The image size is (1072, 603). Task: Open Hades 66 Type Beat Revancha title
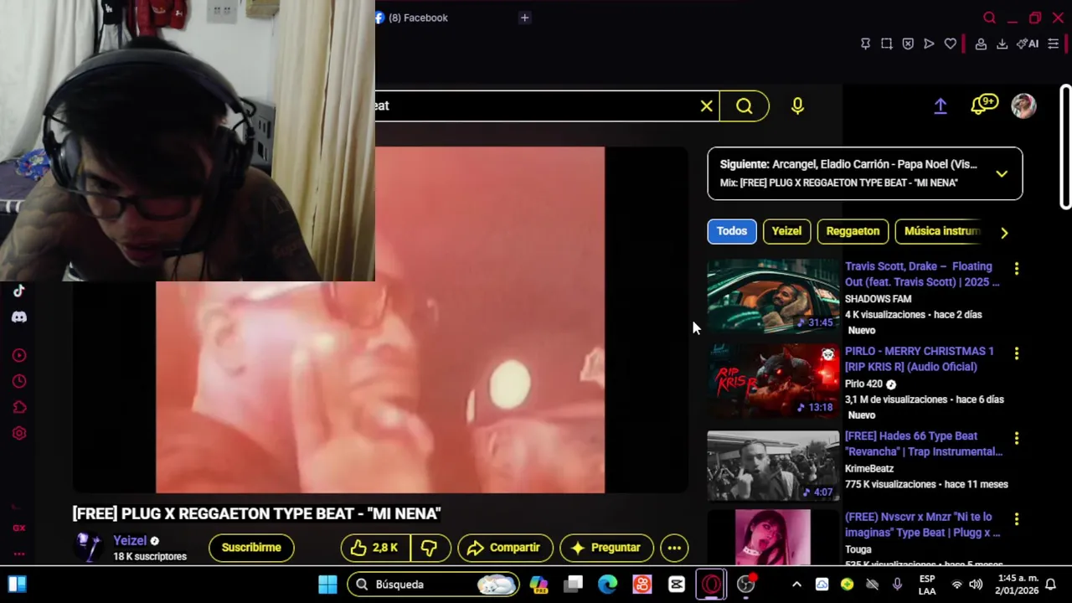[x=923, y=443]
